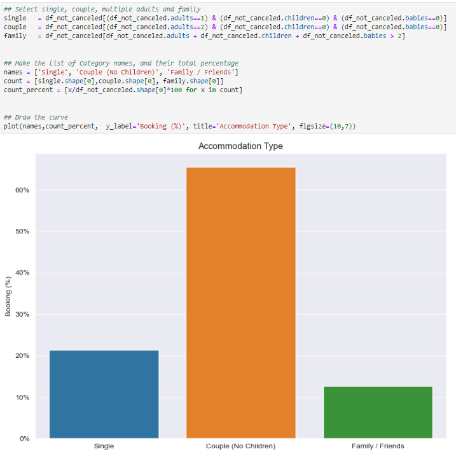This screenshot has width=456, height=454.
Task: Click the "Booking (%)" y-axis label
Action: [x=8, y=296]
